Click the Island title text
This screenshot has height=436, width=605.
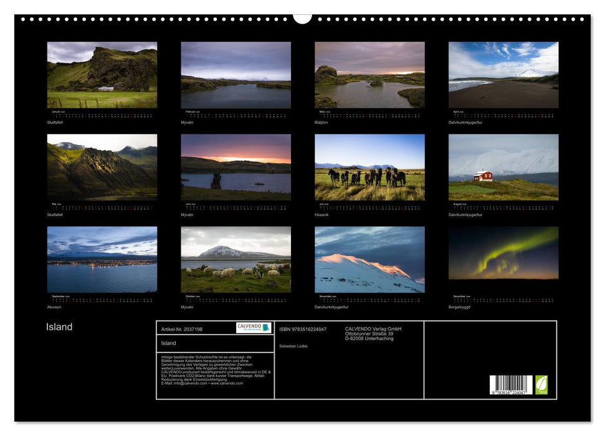[x=58, y=326]
